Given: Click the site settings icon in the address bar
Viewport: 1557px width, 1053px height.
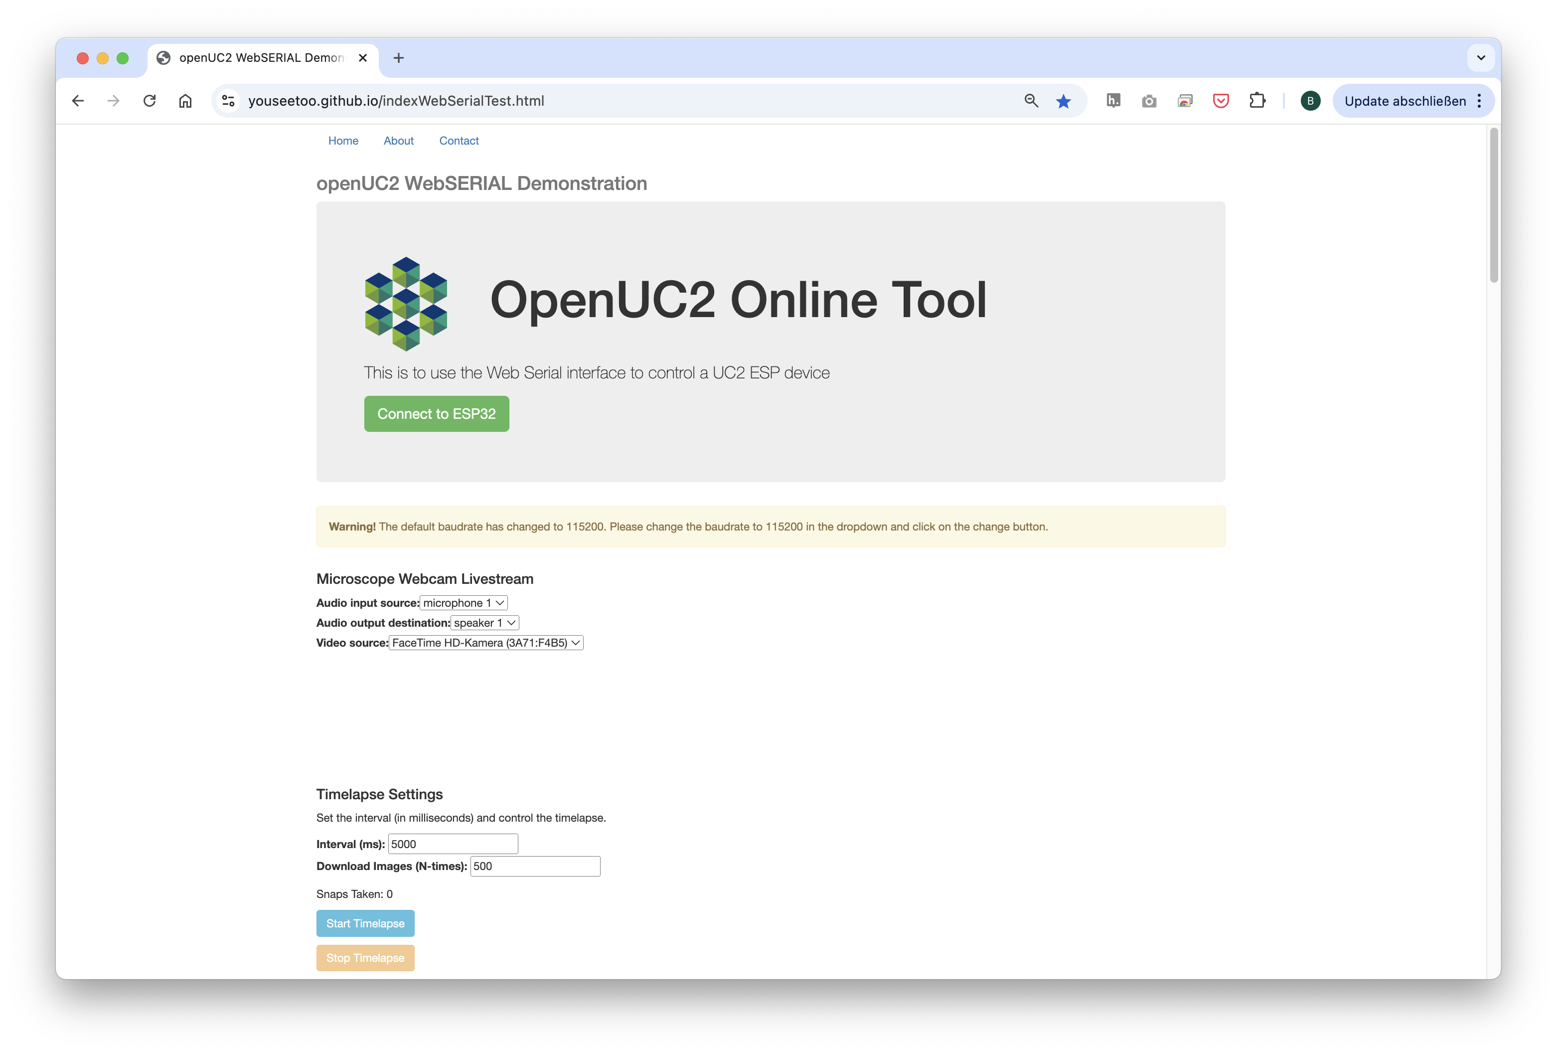Looking at the screenshot, I should tap(228, 101).
